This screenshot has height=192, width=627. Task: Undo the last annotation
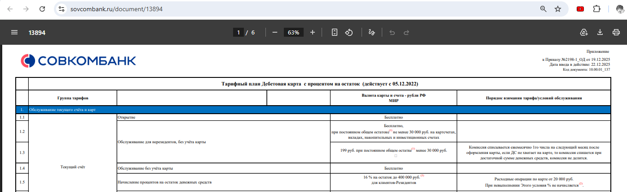click(x=392, y=33)
